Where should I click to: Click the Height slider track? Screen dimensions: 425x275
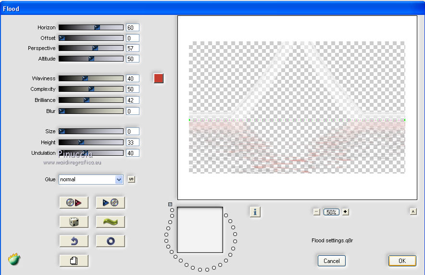point(91,142)
